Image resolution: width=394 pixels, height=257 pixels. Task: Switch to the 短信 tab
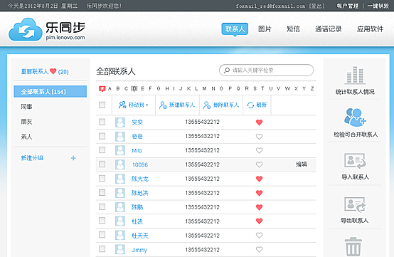293,29
